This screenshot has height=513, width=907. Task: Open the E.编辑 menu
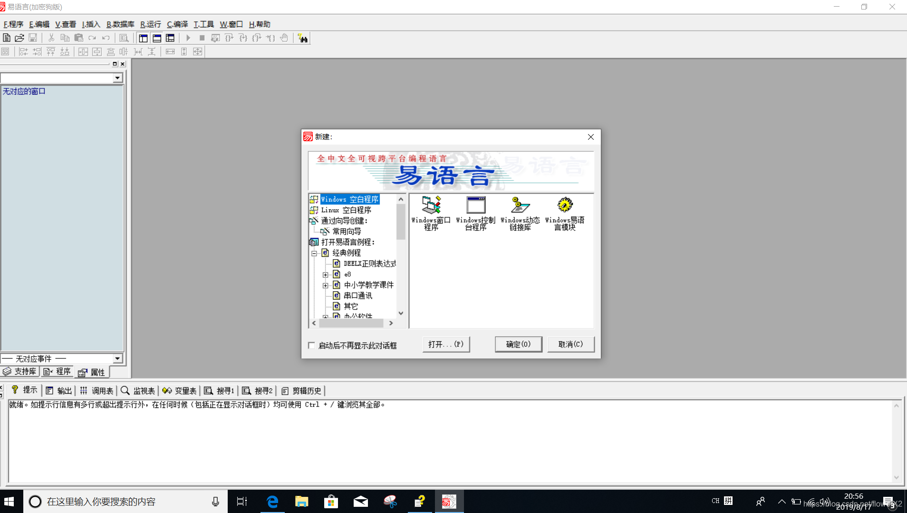tap(39, 24)
